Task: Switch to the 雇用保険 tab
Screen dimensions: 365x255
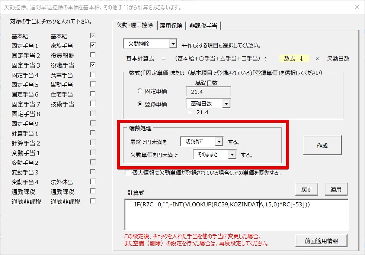Action: point(171,26)
